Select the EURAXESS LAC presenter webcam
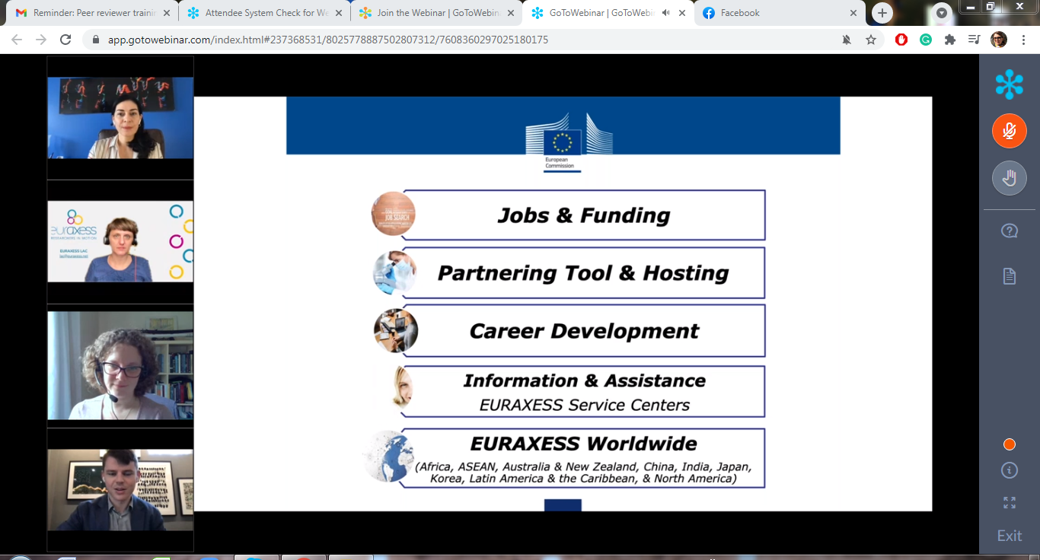 [x=120, y=241]
